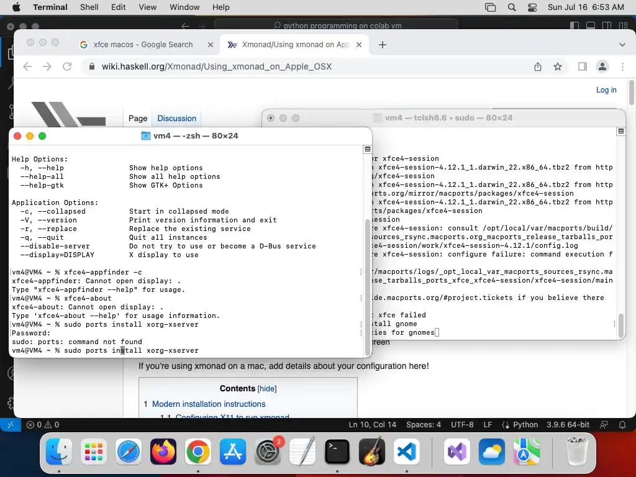
Task: Open Safari from the Dock
Action: pos(129,452)
